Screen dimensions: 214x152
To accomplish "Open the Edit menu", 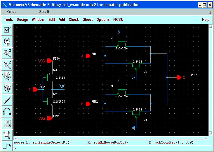I will 52,20.
